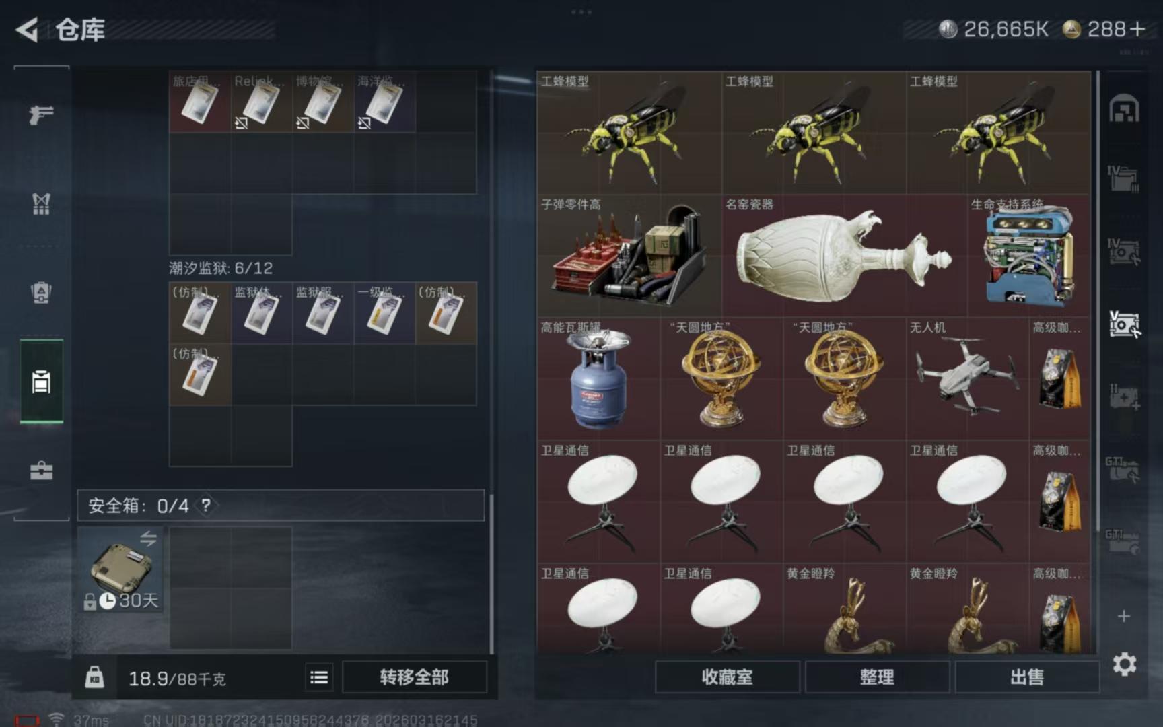Open the 收藏室 button

pyautogui.click(x=727, y=677)
